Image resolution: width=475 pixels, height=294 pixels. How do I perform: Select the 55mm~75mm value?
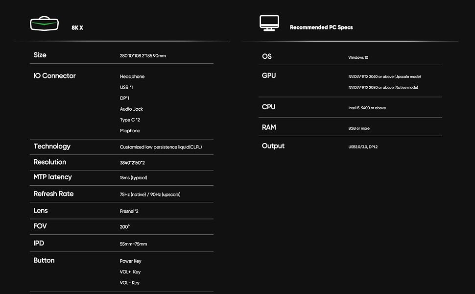pos(133,244)
